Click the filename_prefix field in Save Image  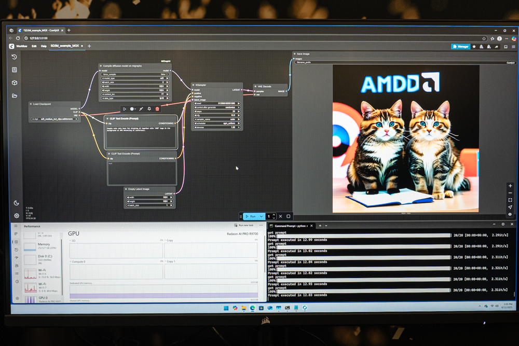pyautogui.click(x=405, y=63)
